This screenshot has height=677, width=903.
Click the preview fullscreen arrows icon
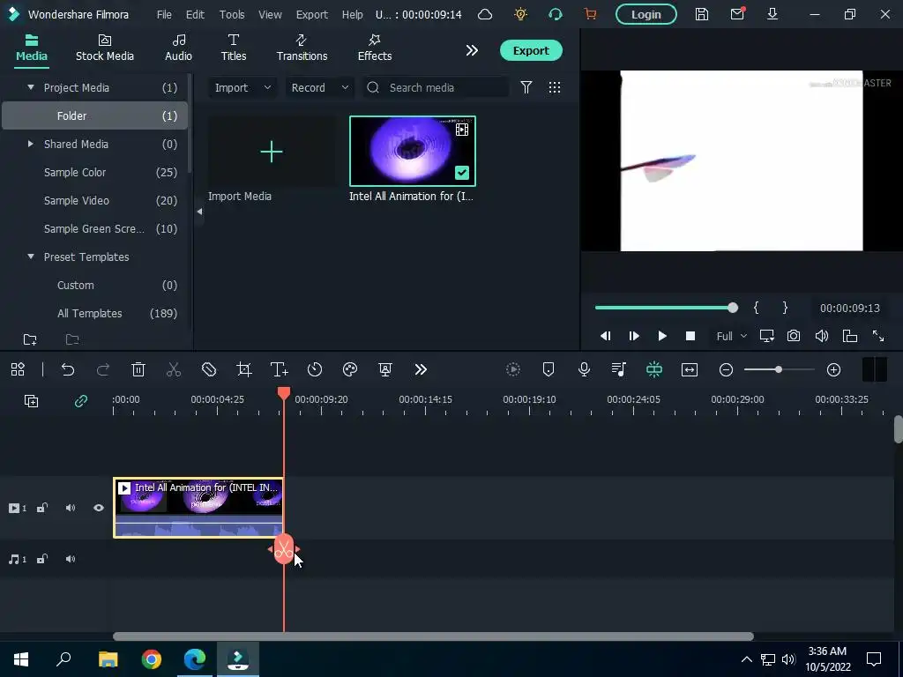pyautogui.click(x=878, y=336)
